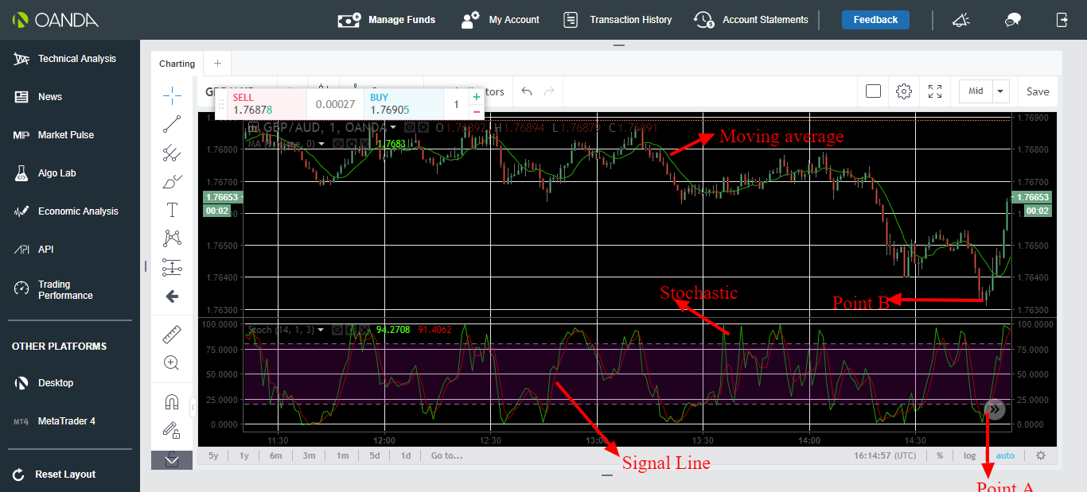The width and height of the screenshot is (1087, 492).
Task: Click the OANDA logo
Action: click(x=56, y=20)
